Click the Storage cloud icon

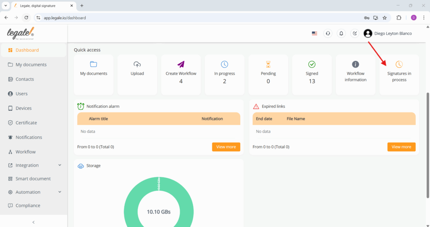81,166
